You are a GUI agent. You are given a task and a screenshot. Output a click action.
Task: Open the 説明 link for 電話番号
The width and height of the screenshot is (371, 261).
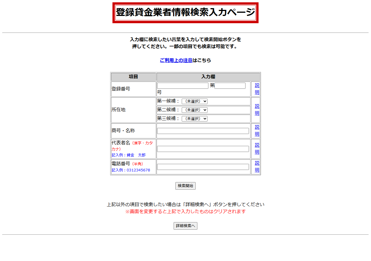257,166
